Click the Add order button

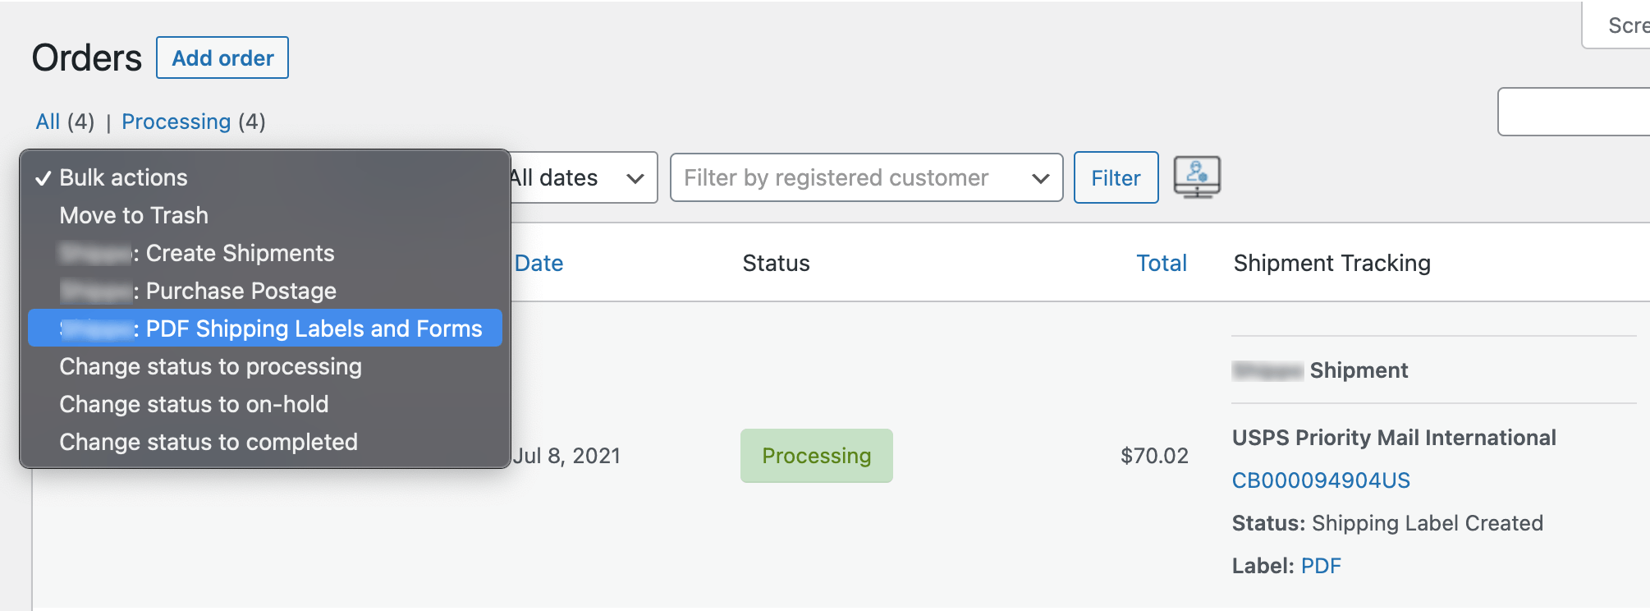[222, 58]
